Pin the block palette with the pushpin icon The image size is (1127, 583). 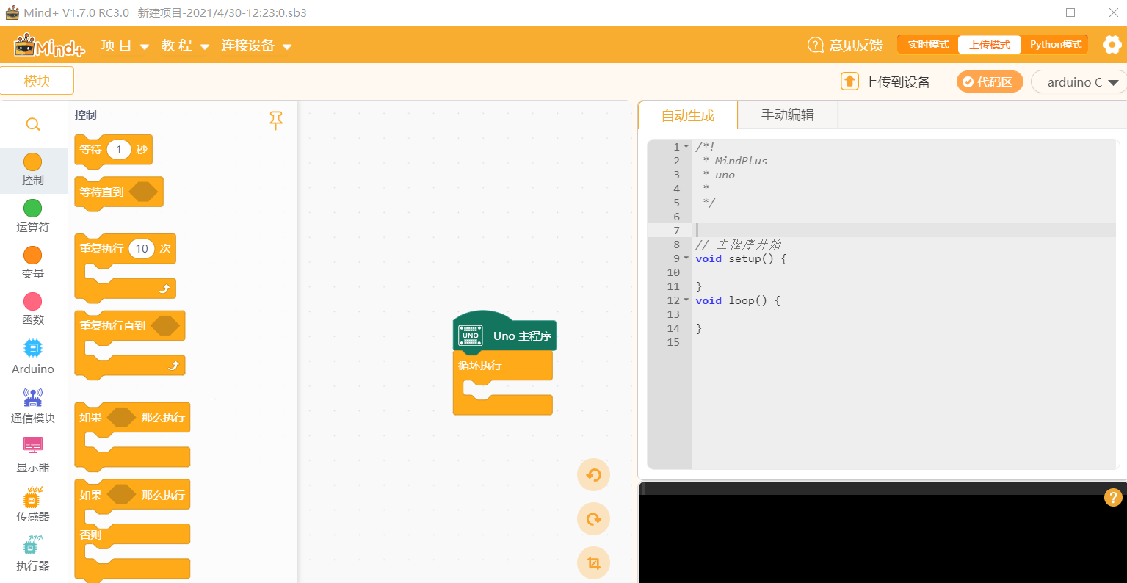[276, 120]
